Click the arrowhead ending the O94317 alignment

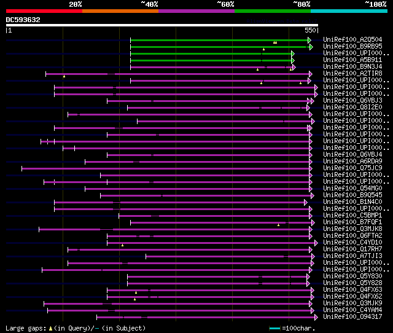(x=316, y=318)
